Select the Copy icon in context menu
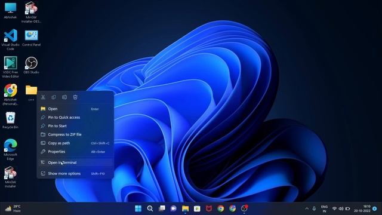This screenshot has width=382, height=215. point(54,97)
